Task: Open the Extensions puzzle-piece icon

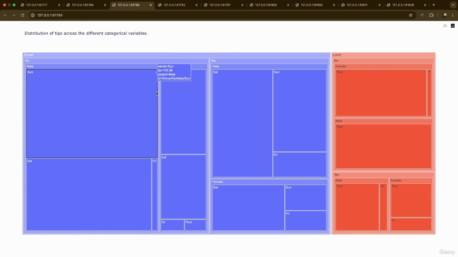Action: coord(432,15)
